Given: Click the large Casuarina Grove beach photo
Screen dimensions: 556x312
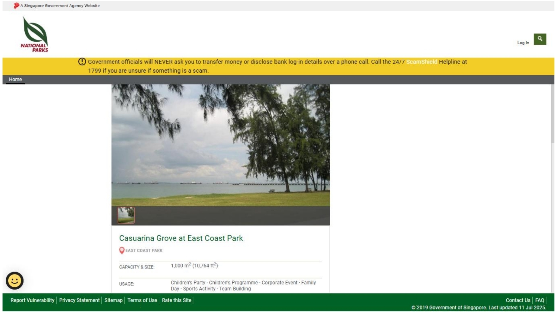Looking at the screenshot, I should (x=220, y=145).
